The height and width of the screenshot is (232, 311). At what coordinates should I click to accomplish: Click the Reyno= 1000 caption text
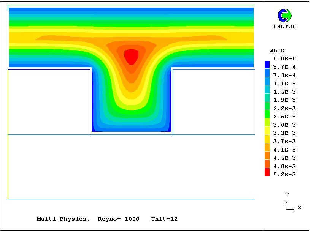click(119, 219)
